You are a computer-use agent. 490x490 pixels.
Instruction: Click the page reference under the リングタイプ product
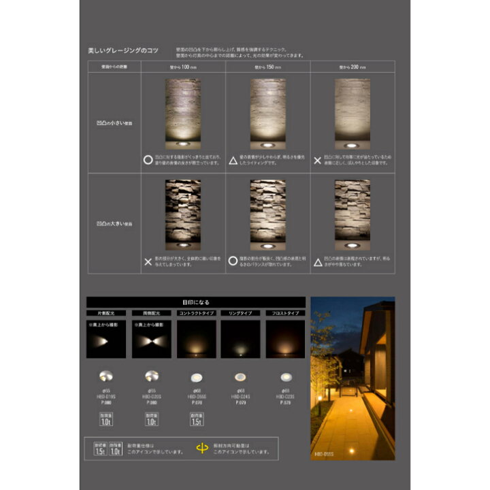point(241,402)
